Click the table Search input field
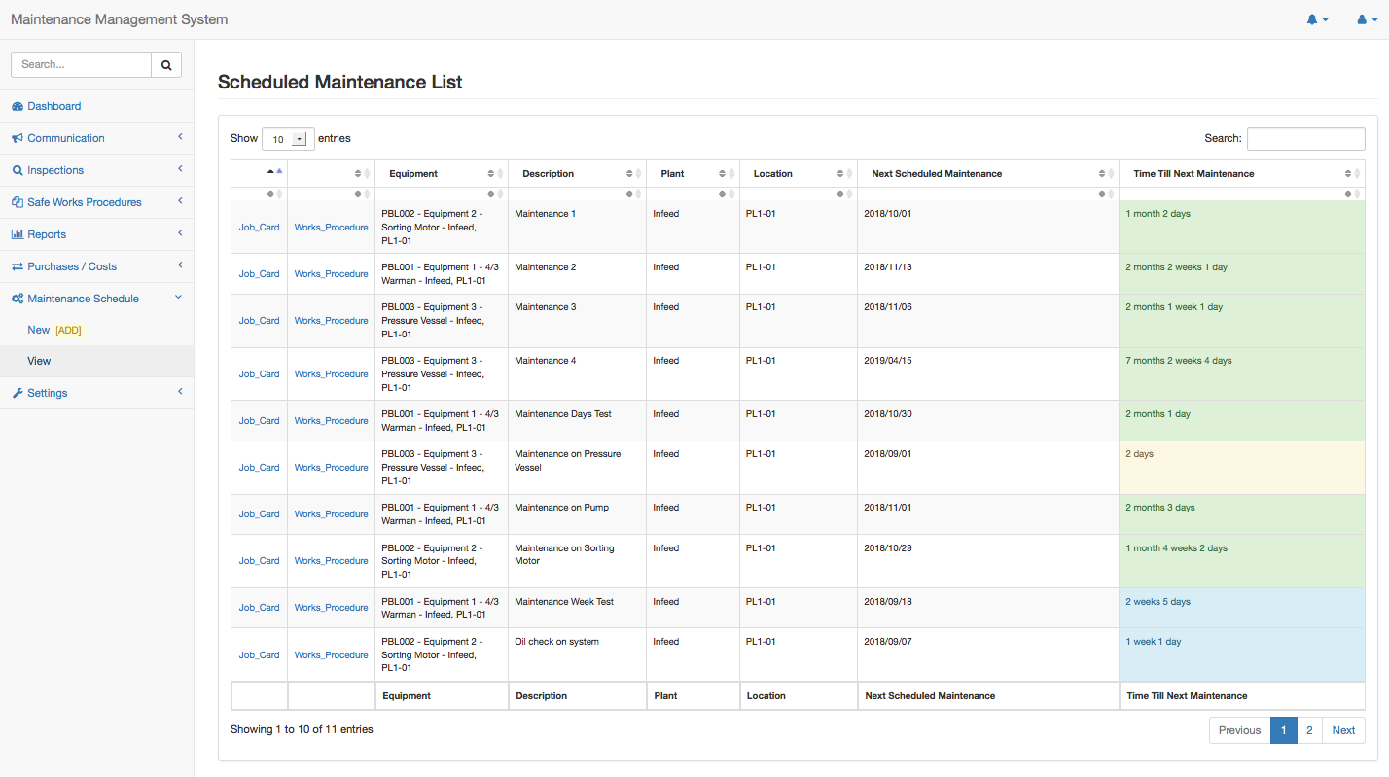This screenshot has height=777, width=1389. pyautogui.click(x=1305, y=139)
